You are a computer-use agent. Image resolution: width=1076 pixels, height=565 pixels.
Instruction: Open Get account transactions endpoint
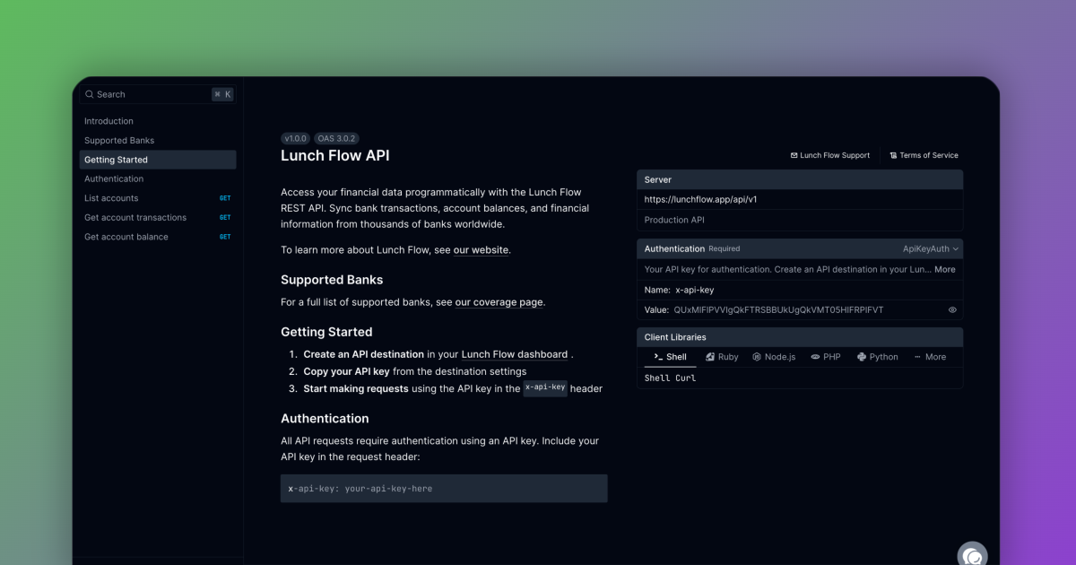pyautogui.click(x=135, y=217)
